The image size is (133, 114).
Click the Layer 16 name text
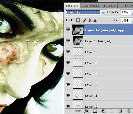click(x=91, y=63)
